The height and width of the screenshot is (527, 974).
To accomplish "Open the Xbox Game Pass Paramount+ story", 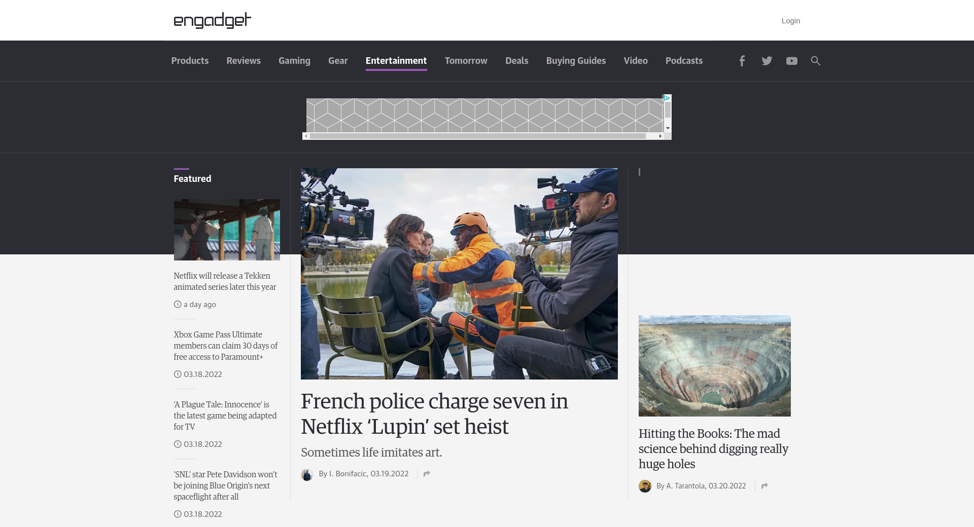I will pos(225,346).
